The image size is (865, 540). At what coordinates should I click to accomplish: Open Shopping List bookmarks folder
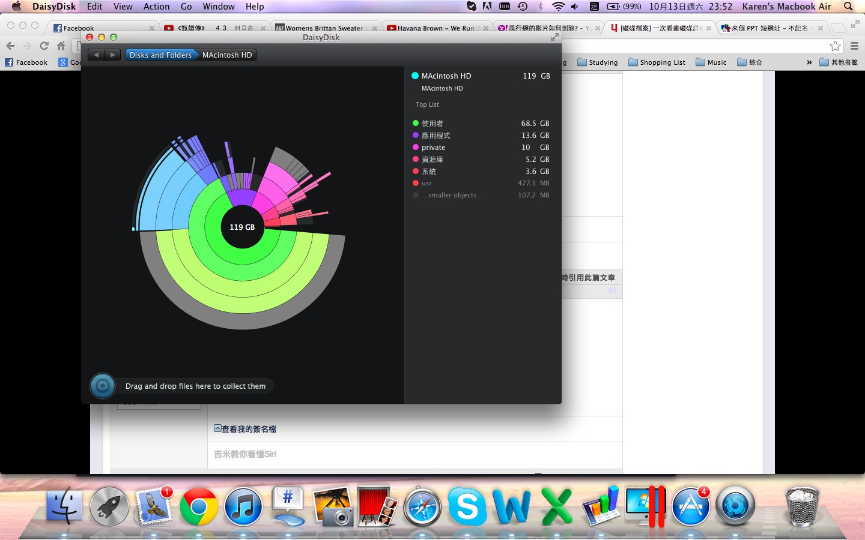coord(657,62)
